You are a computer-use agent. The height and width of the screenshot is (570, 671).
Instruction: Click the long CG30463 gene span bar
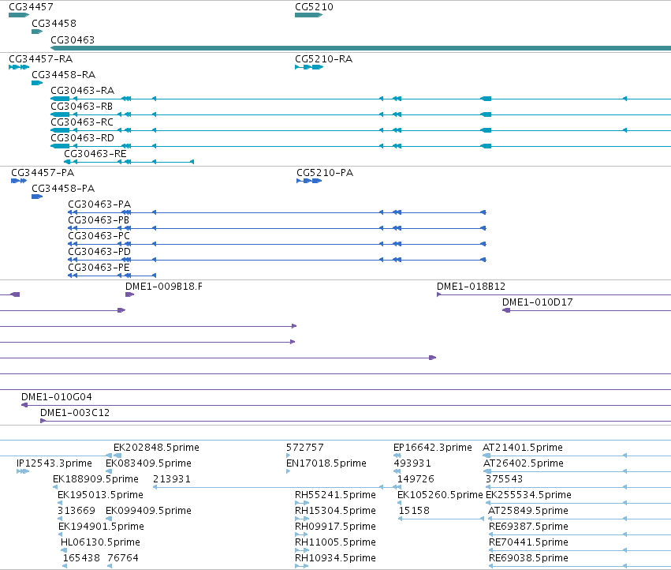[x=361, y=48]
